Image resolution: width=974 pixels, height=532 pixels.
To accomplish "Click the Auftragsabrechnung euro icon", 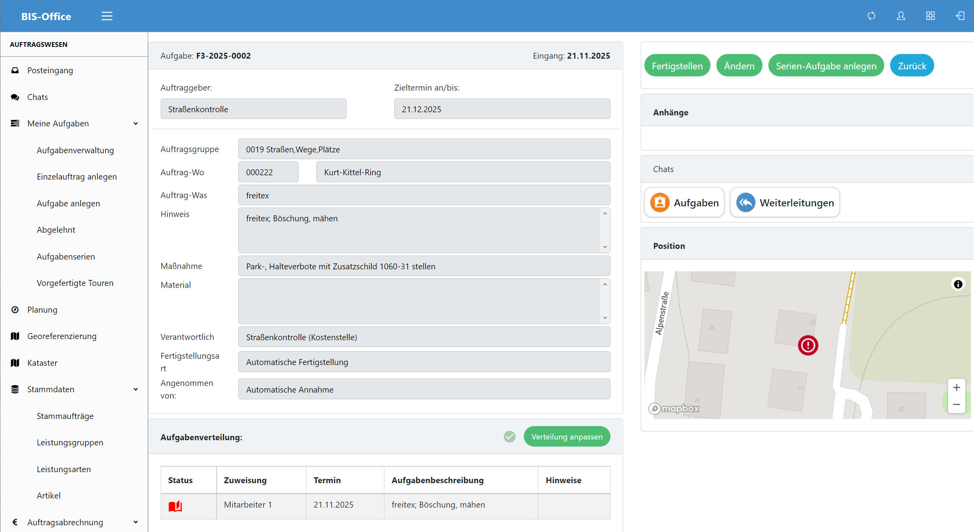I will 15,523.
